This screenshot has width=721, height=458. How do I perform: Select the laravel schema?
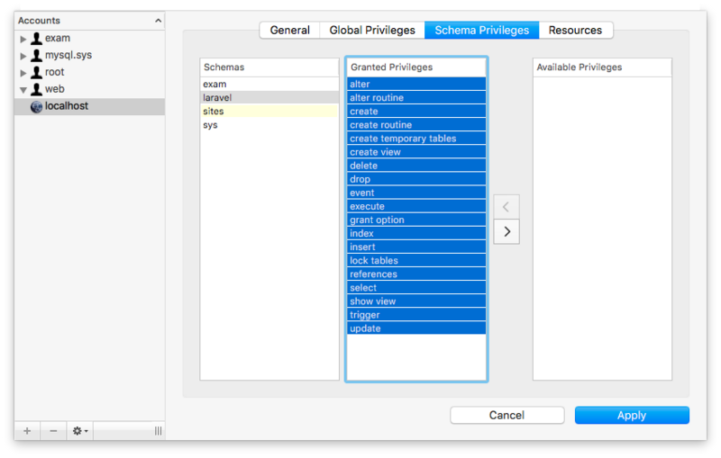269,98
